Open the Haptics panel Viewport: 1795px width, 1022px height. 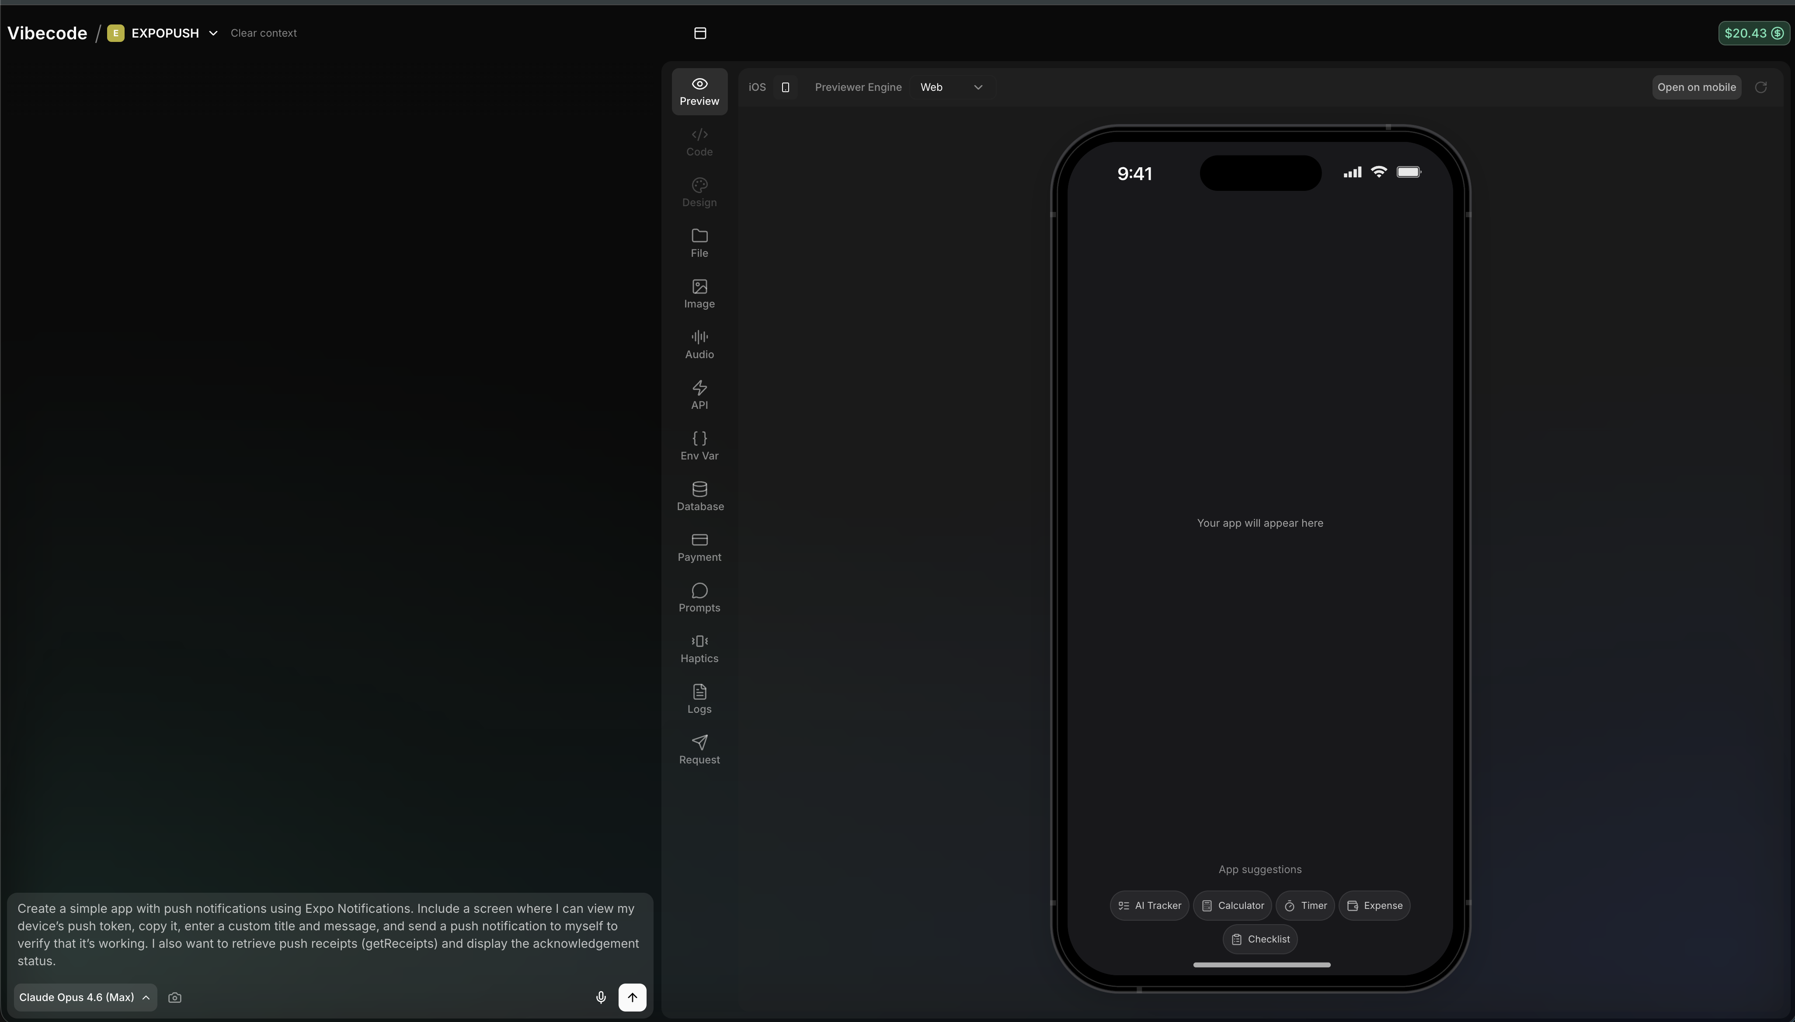698,647
